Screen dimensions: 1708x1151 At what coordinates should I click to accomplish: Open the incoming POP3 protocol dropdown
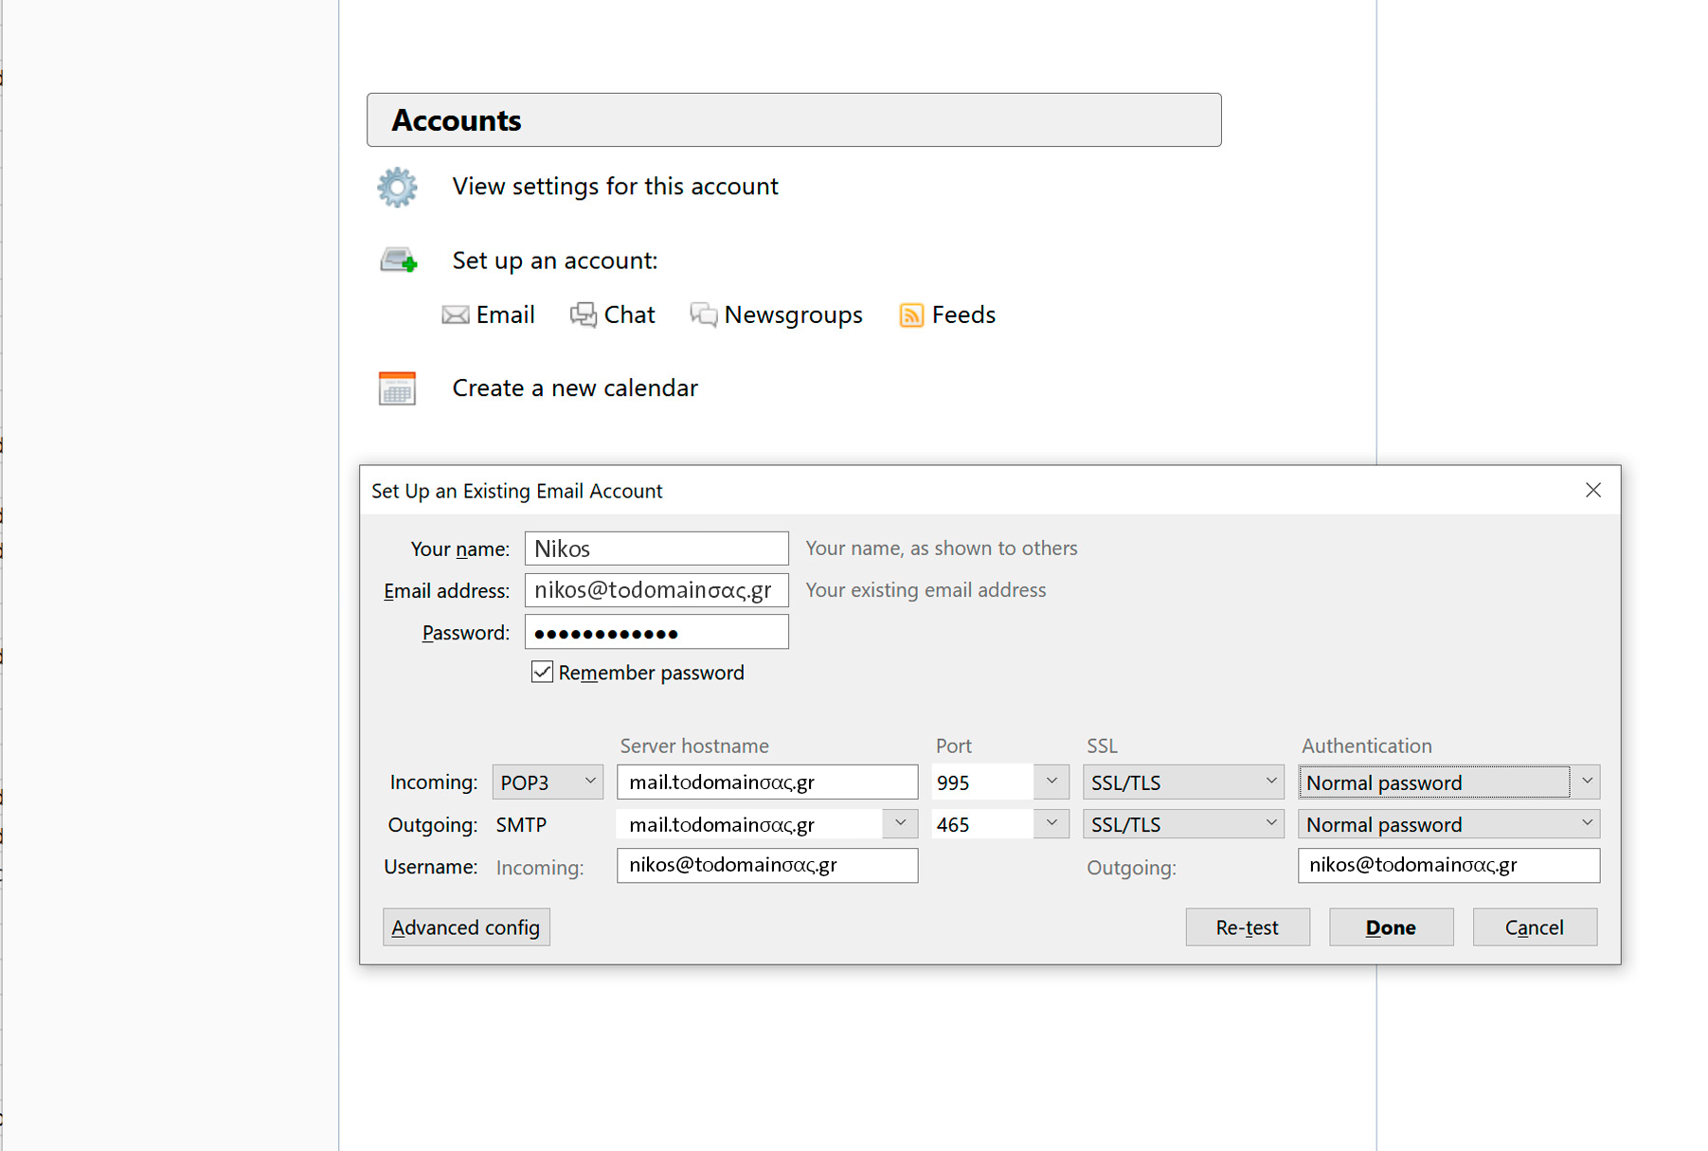(548, 782)
